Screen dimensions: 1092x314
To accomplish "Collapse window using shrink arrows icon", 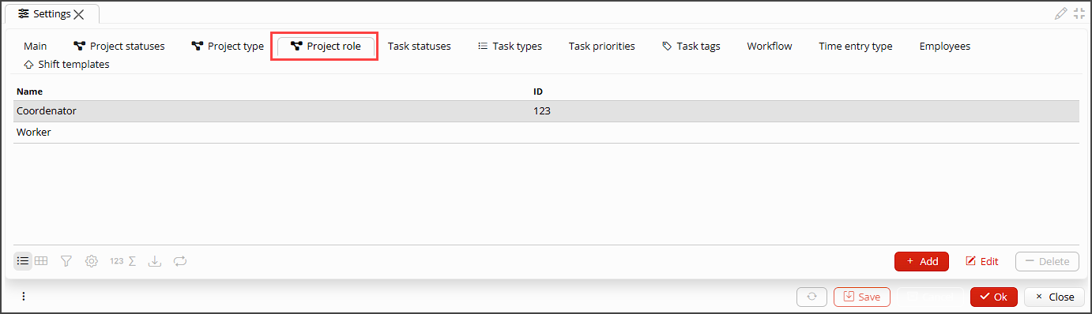I will [1079, 13].
